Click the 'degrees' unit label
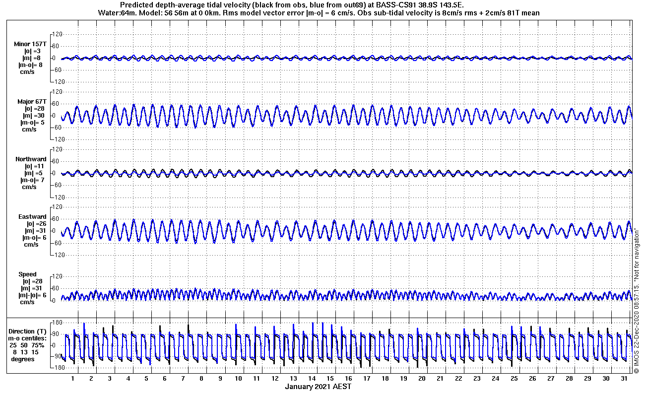 [22, 359]
